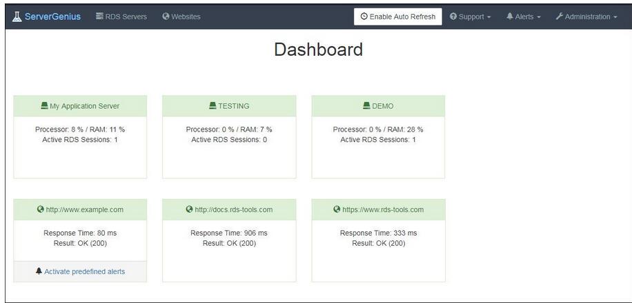Click the globe icon next to http://docs.rds-tools.com
The height and width of the screenshot is (303, 632).
190,209
